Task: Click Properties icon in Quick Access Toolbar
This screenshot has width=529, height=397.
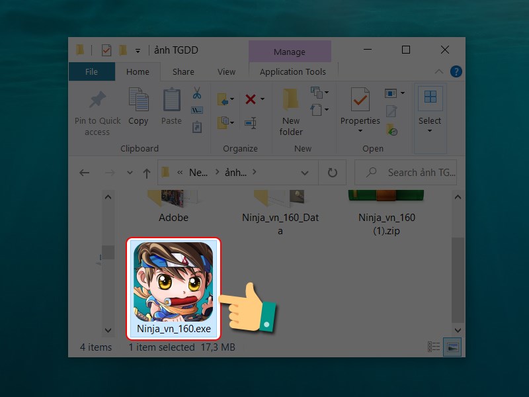Action: pos(106,50)
